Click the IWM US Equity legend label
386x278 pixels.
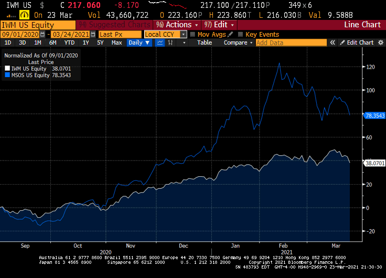(29, 69)
